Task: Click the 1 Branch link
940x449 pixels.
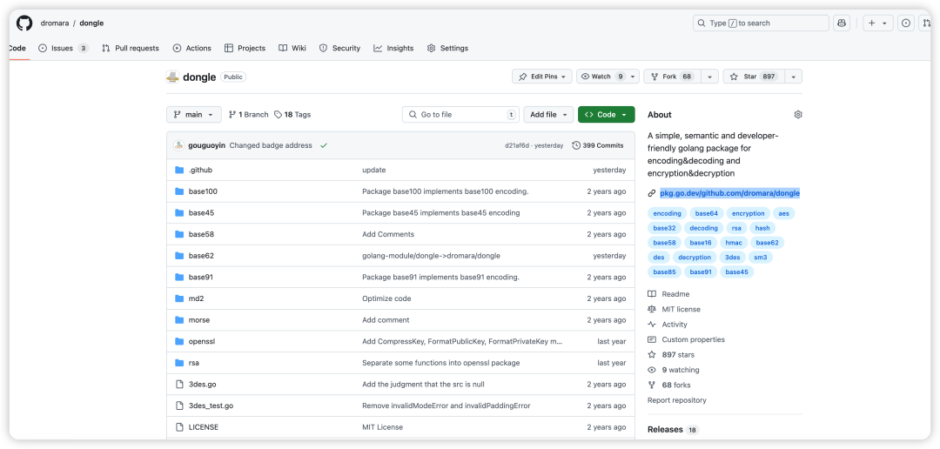Action: point(249,115)
